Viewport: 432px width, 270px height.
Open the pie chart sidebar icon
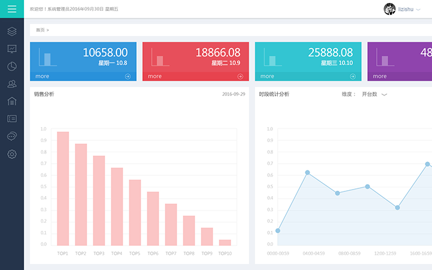pos(12,67)
